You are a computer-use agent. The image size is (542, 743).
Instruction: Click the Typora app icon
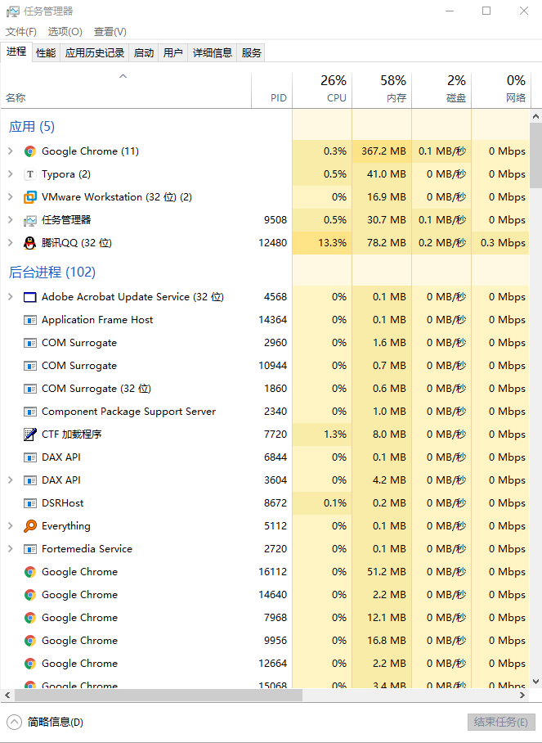pos(29,174)
